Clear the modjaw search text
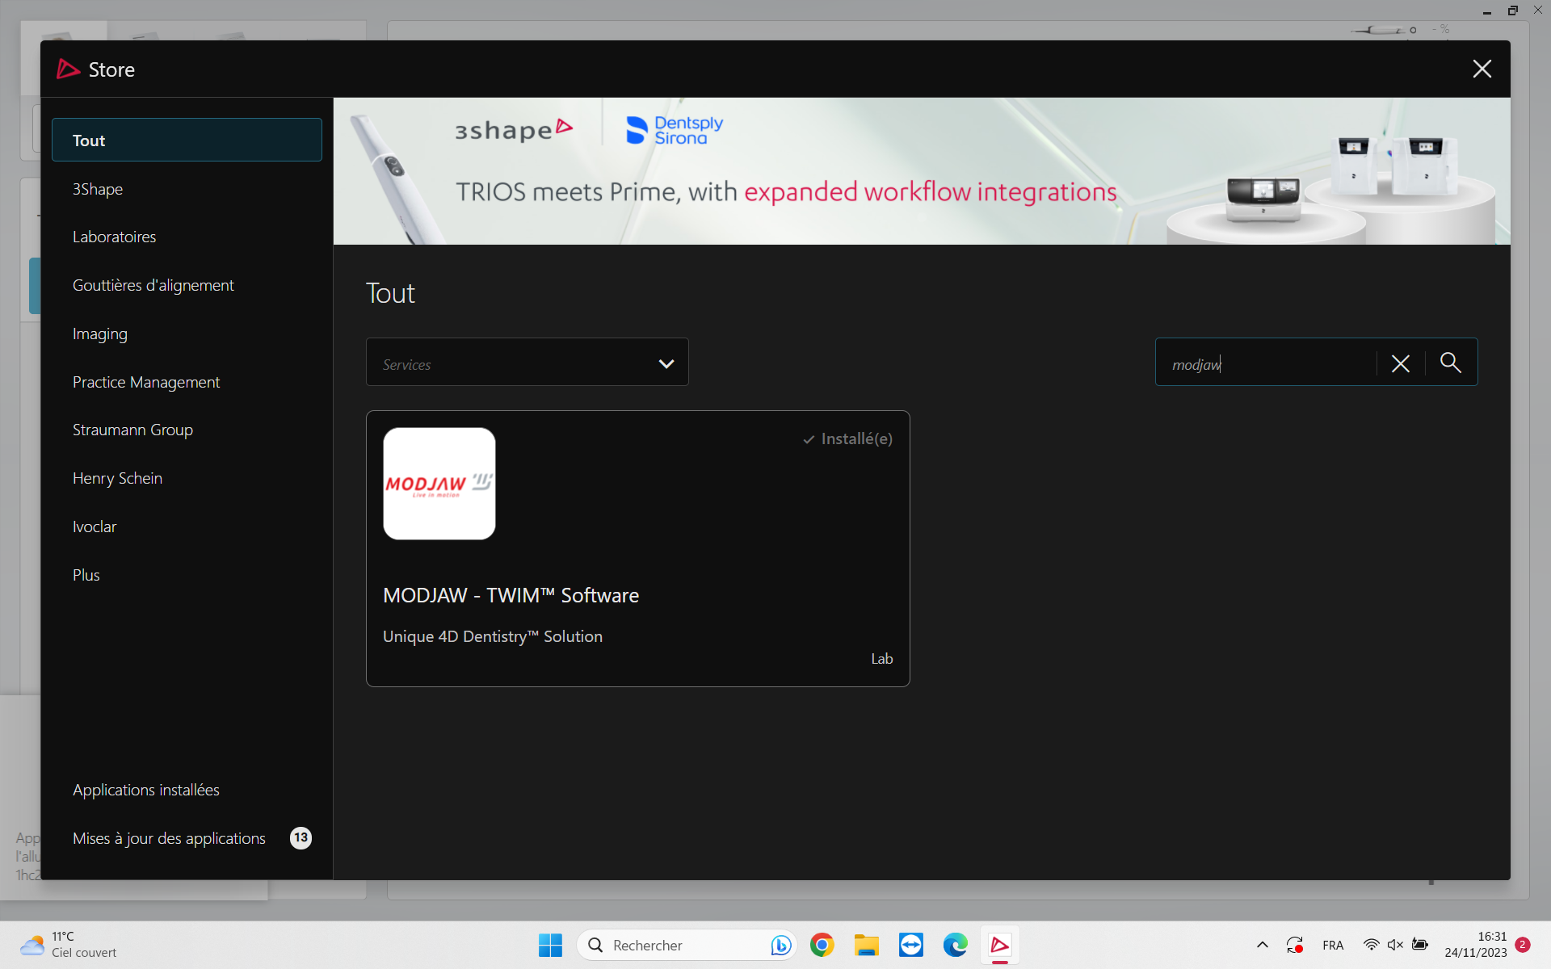The image size is (1551, 969). (x=1400, y=363)
